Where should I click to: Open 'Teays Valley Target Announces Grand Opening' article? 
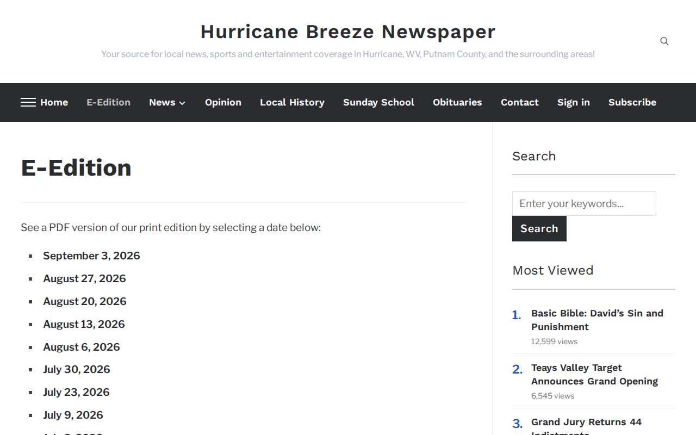[594, 374]
